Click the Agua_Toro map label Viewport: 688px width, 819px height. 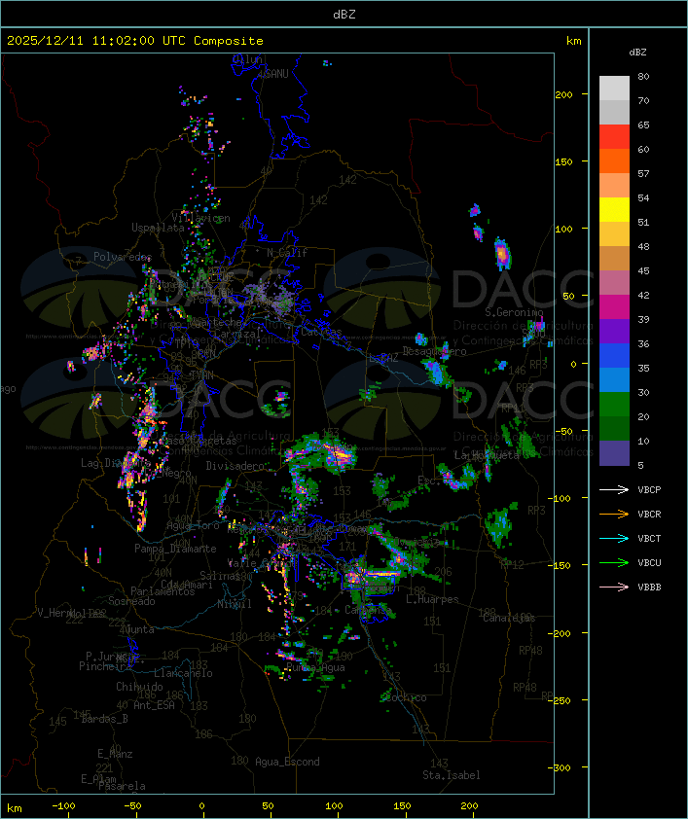193,525
